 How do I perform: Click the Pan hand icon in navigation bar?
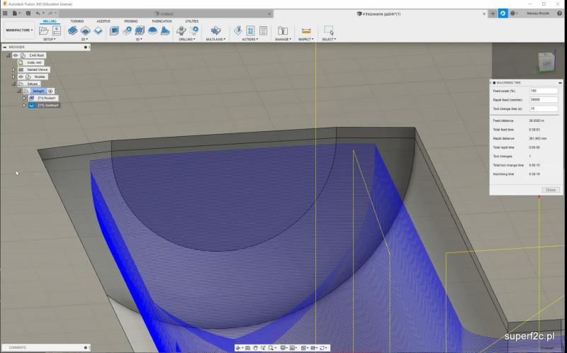254,348
